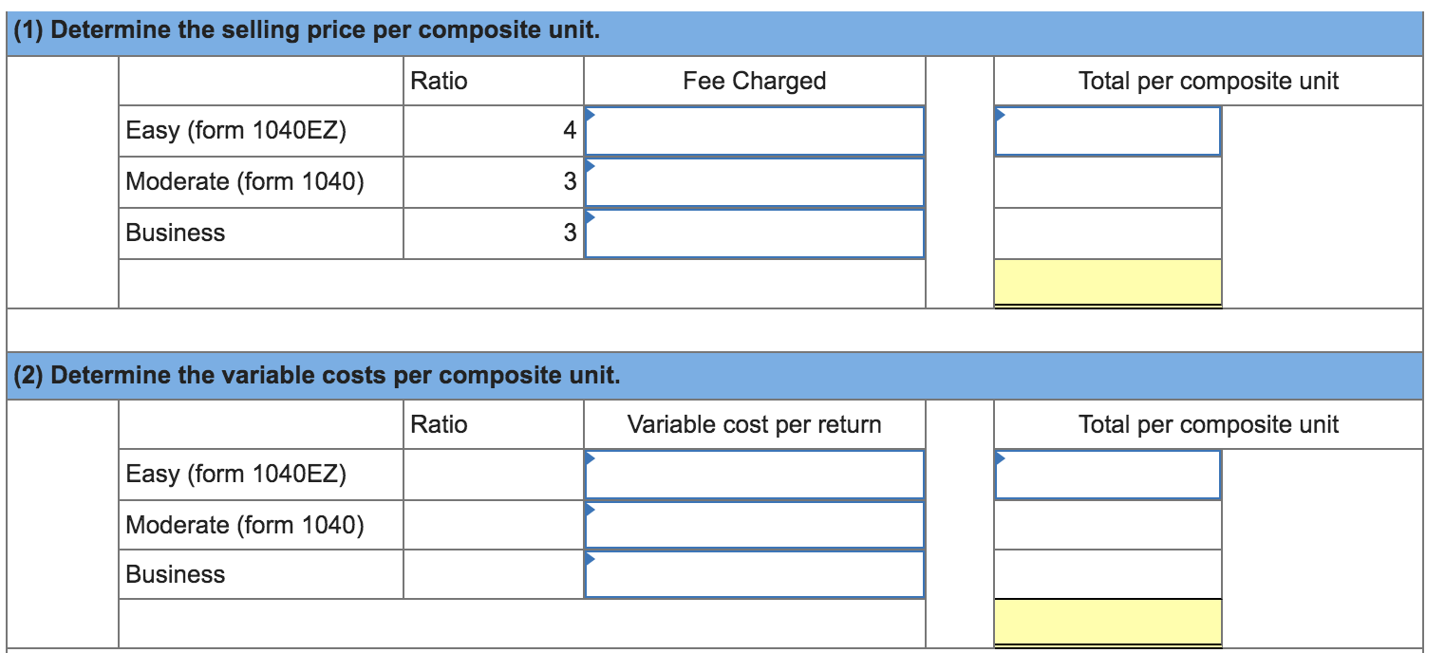The width and height of the screenshot is (1445, 653).
Task: Click blue marker on Business variable cost field
Action: pos(589,558)
